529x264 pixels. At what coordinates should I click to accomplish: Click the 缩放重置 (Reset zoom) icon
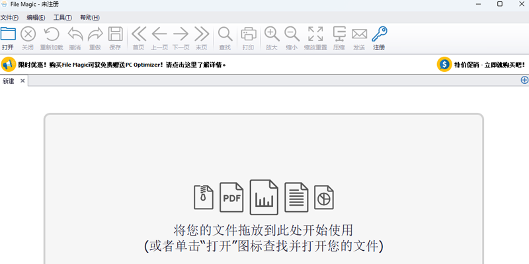pyautogui.click(x=315, y=34)
